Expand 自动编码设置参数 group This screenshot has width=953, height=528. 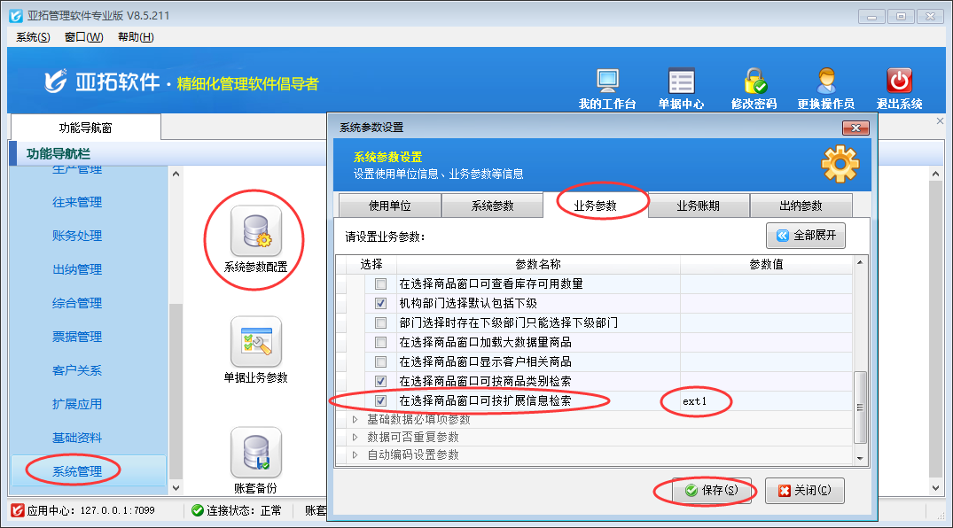click(355, 454)
